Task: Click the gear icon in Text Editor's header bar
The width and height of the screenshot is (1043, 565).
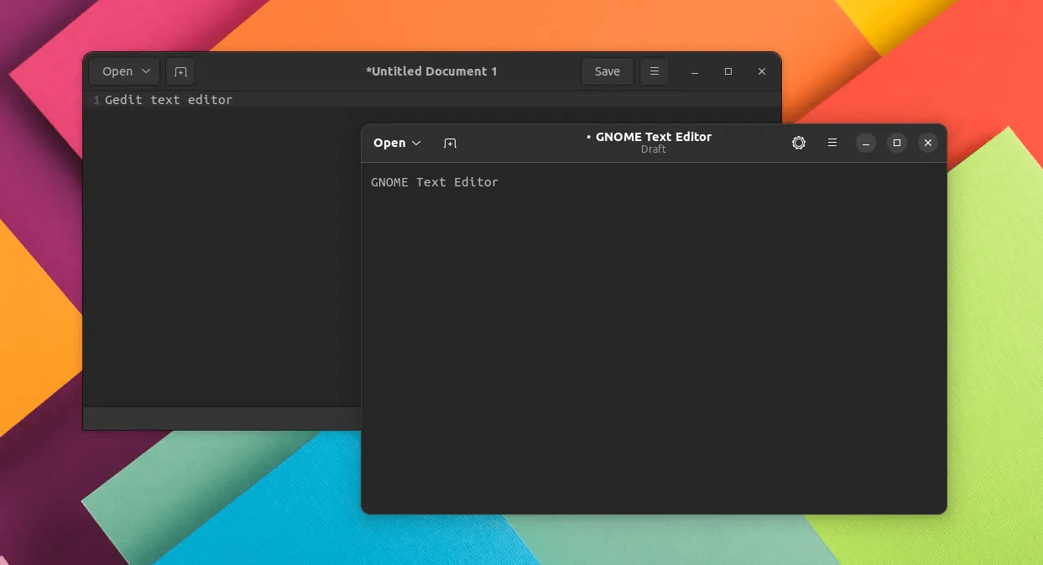Action: (x=798, y=143)
